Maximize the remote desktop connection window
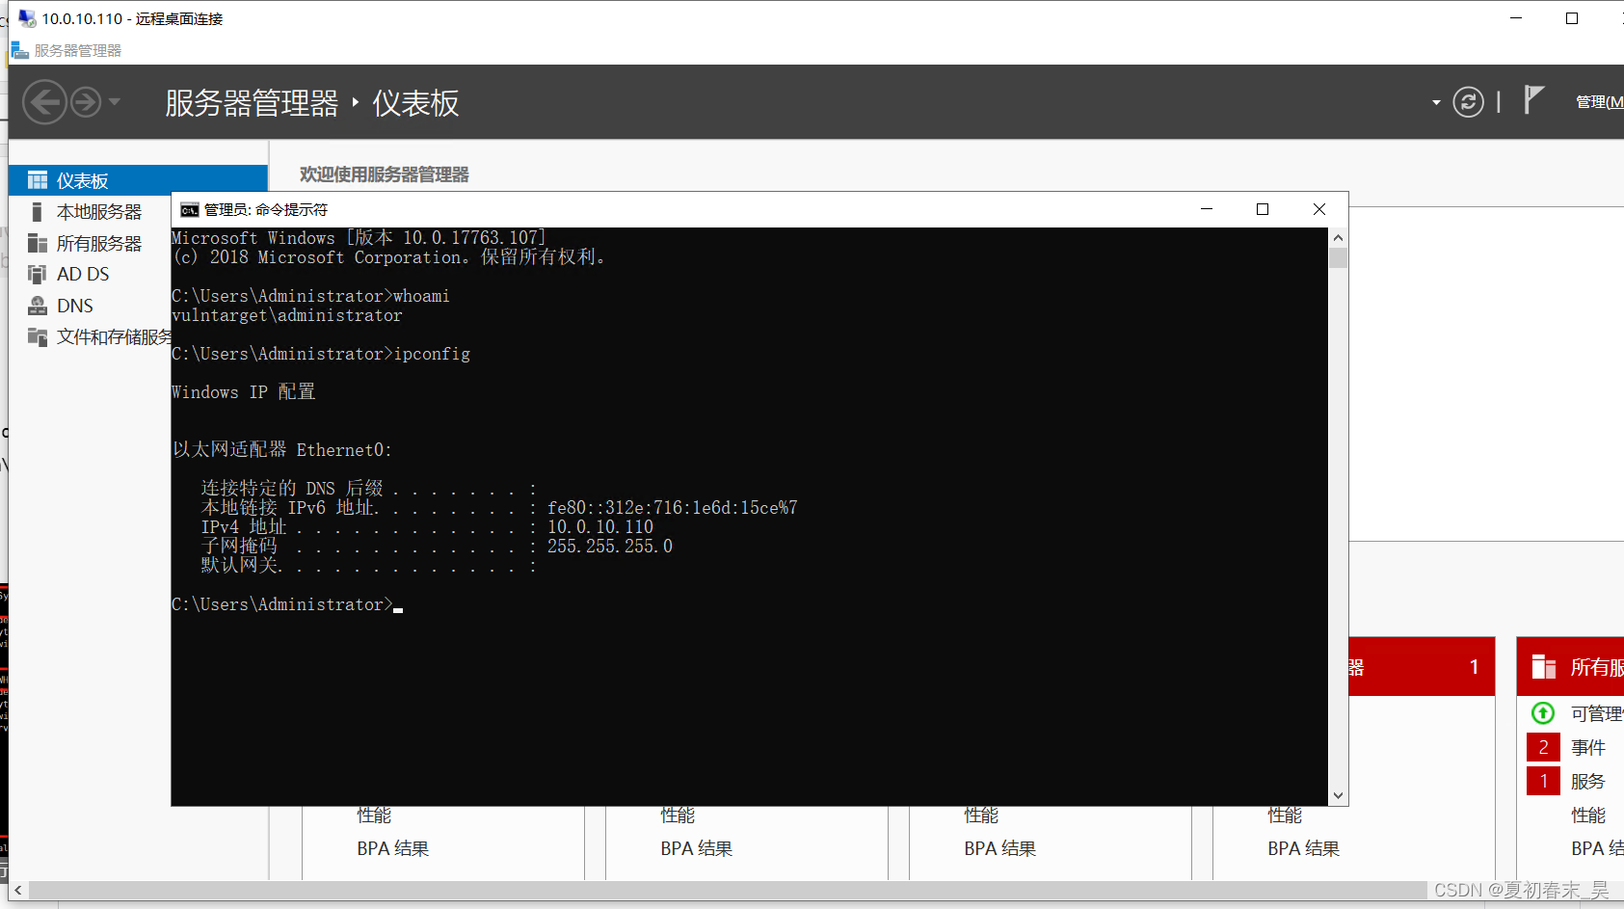1624x909 pixels. [x=1572, y=18]
